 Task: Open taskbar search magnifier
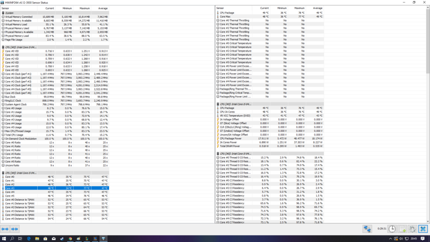[x=12, y=239]
